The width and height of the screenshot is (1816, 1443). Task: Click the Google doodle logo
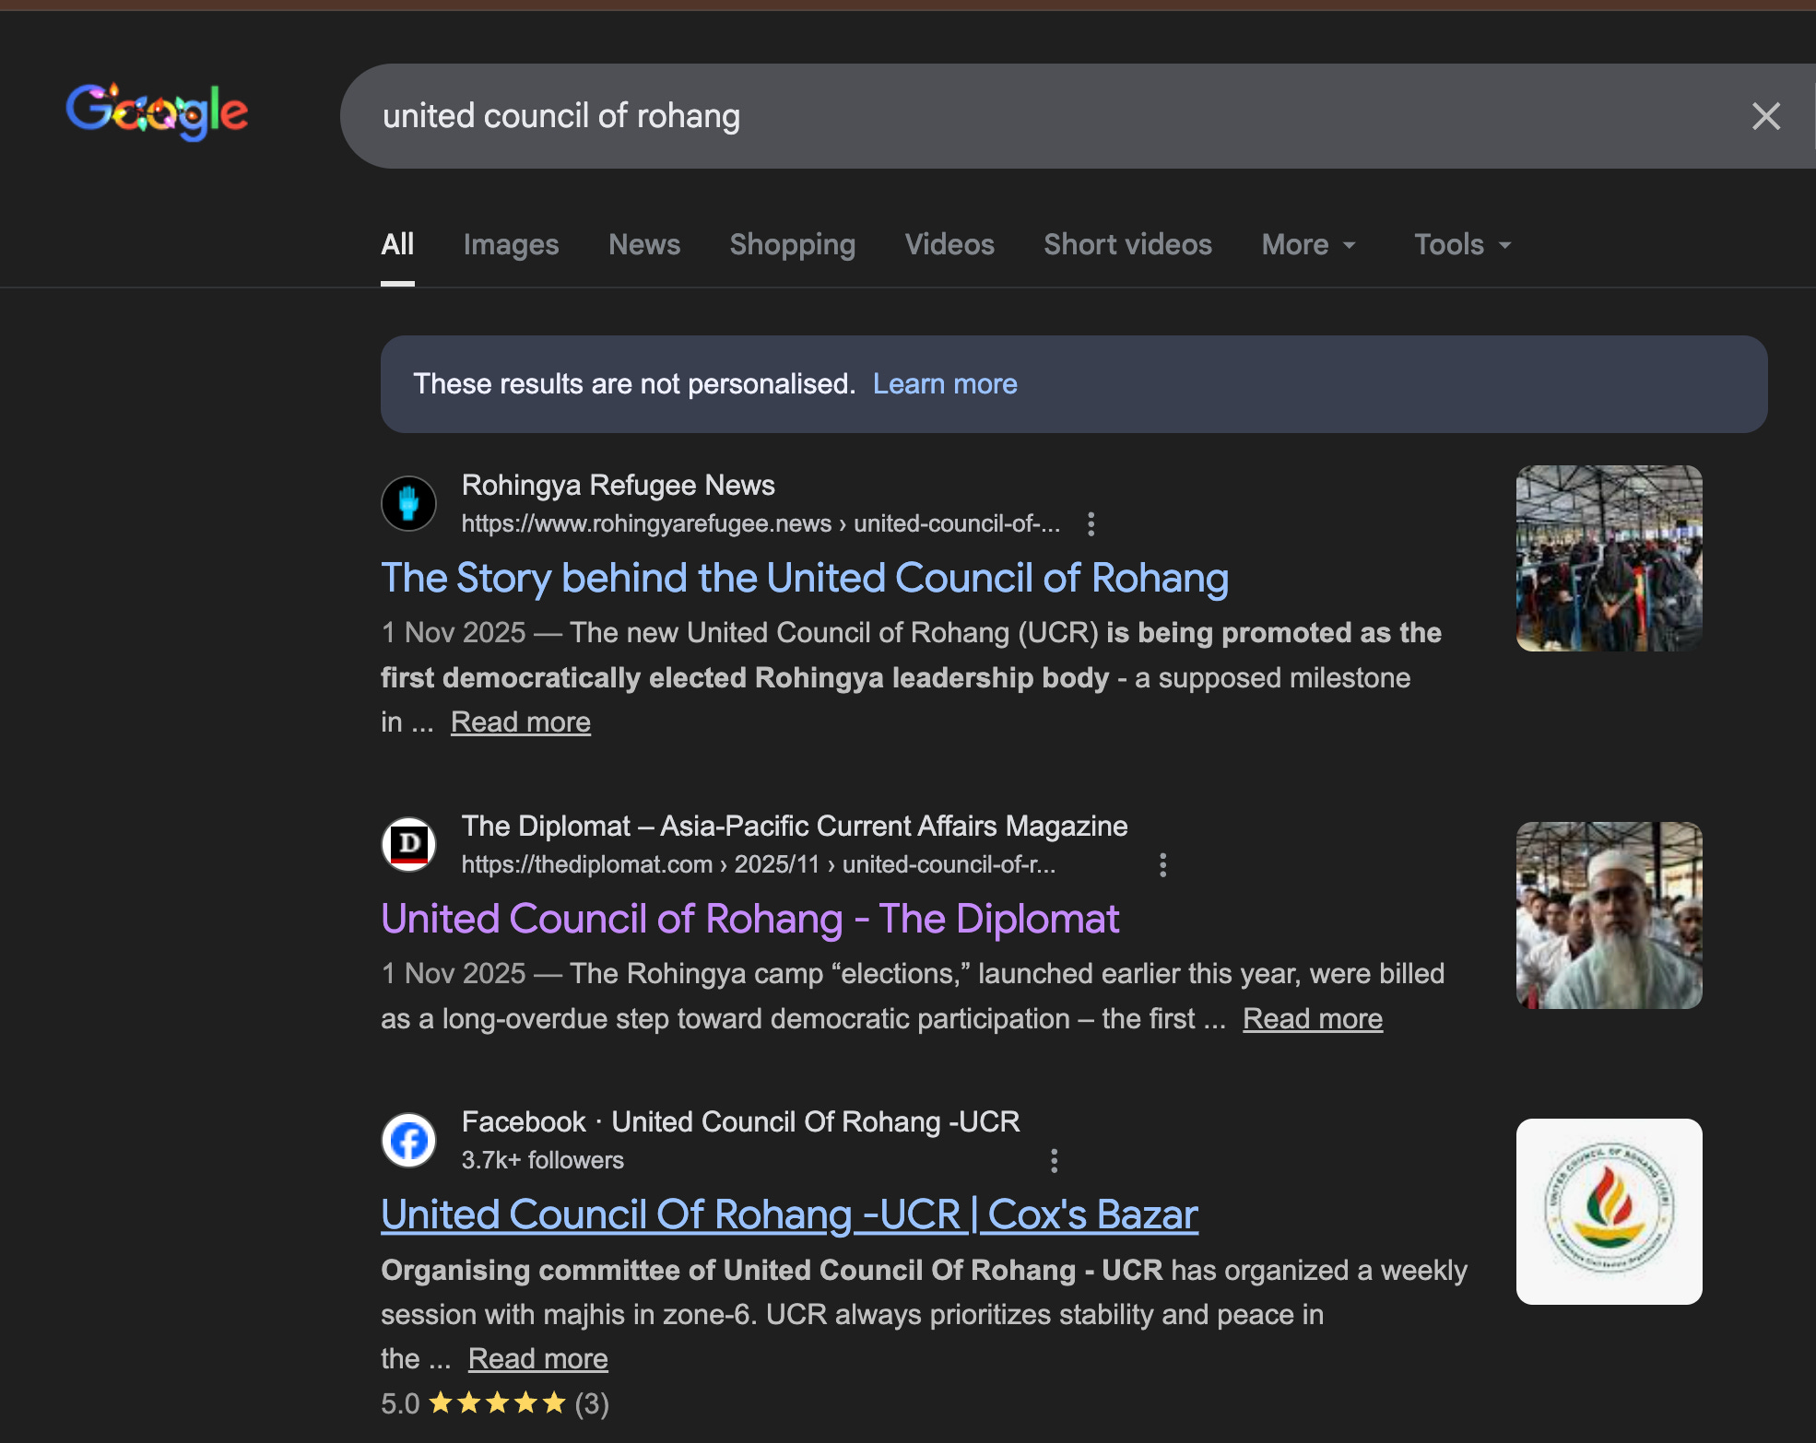(157, 112)
